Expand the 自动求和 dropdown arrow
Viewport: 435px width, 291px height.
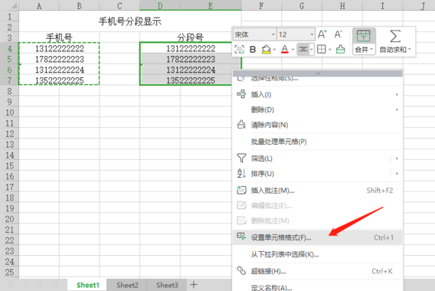[410, 49]
